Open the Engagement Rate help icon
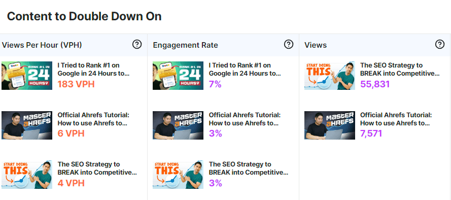The width and height of the screenshot is (451, 200). (289, 44)
